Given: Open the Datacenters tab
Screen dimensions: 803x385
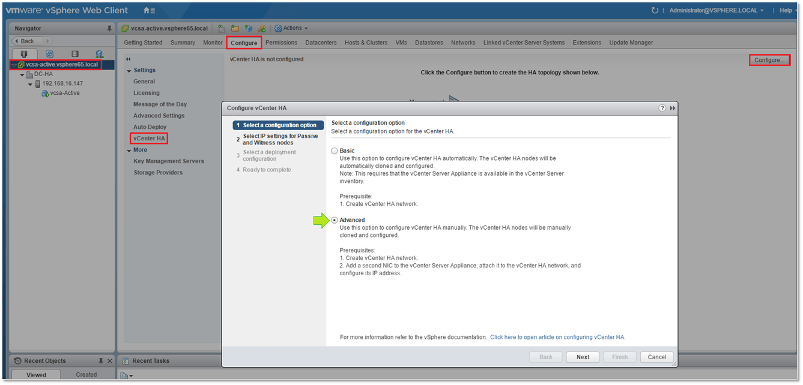Looking at the screenshot, I should [x=321, y=43].
